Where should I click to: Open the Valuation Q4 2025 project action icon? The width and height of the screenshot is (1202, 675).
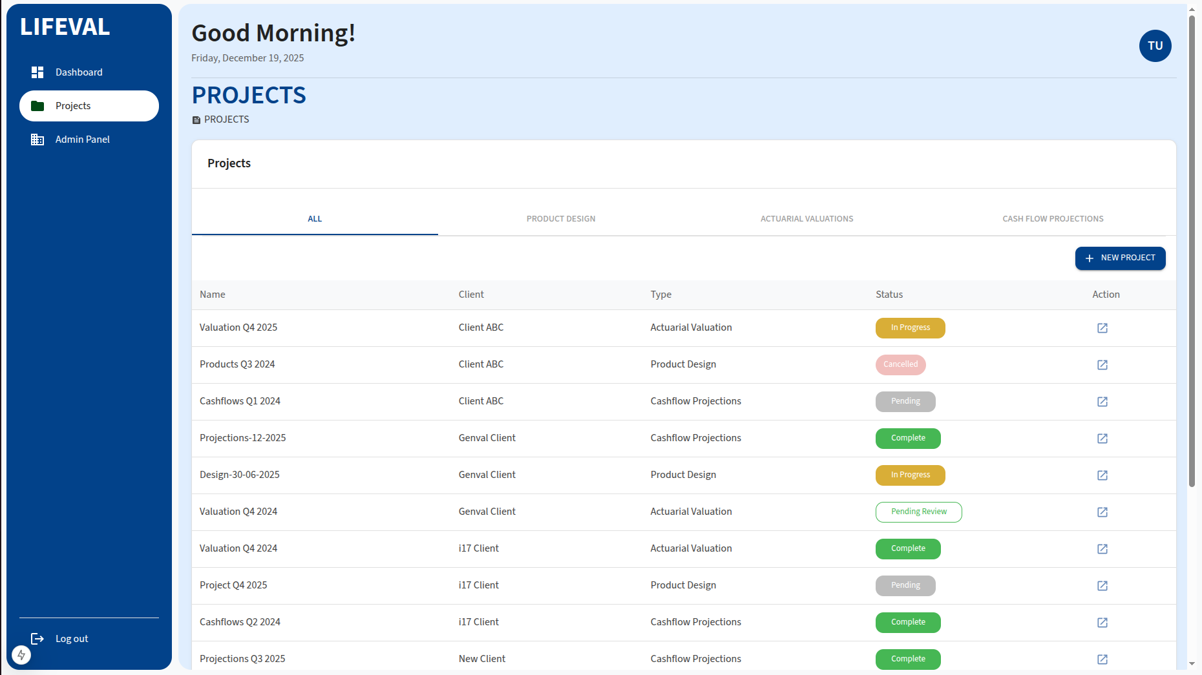[x=1102, y=328]
